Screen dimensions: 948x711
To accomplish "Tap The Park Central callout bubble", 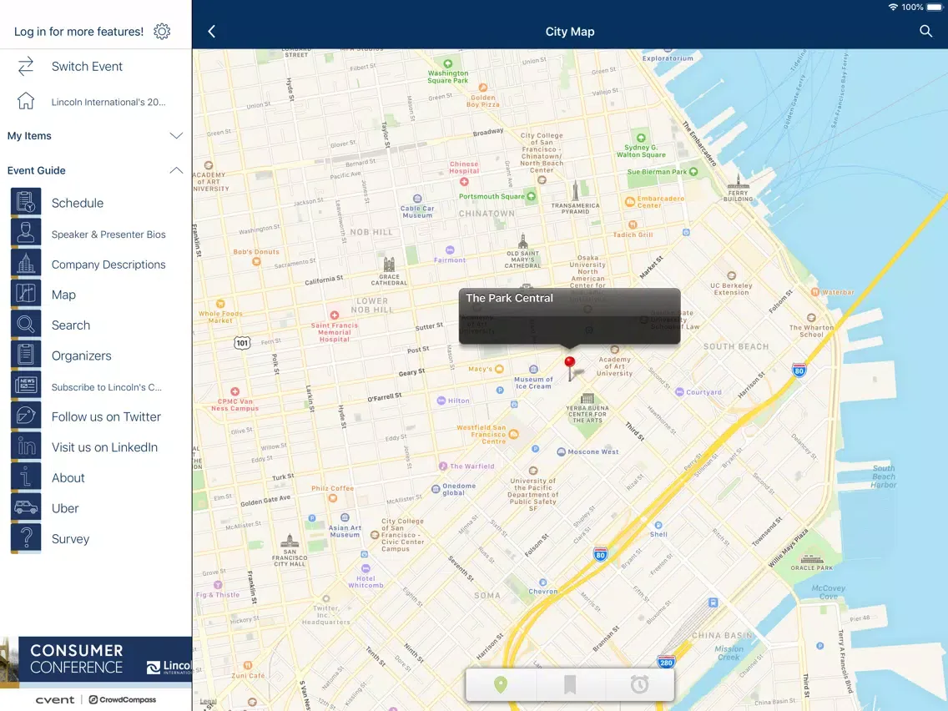I will click(569, 316).
